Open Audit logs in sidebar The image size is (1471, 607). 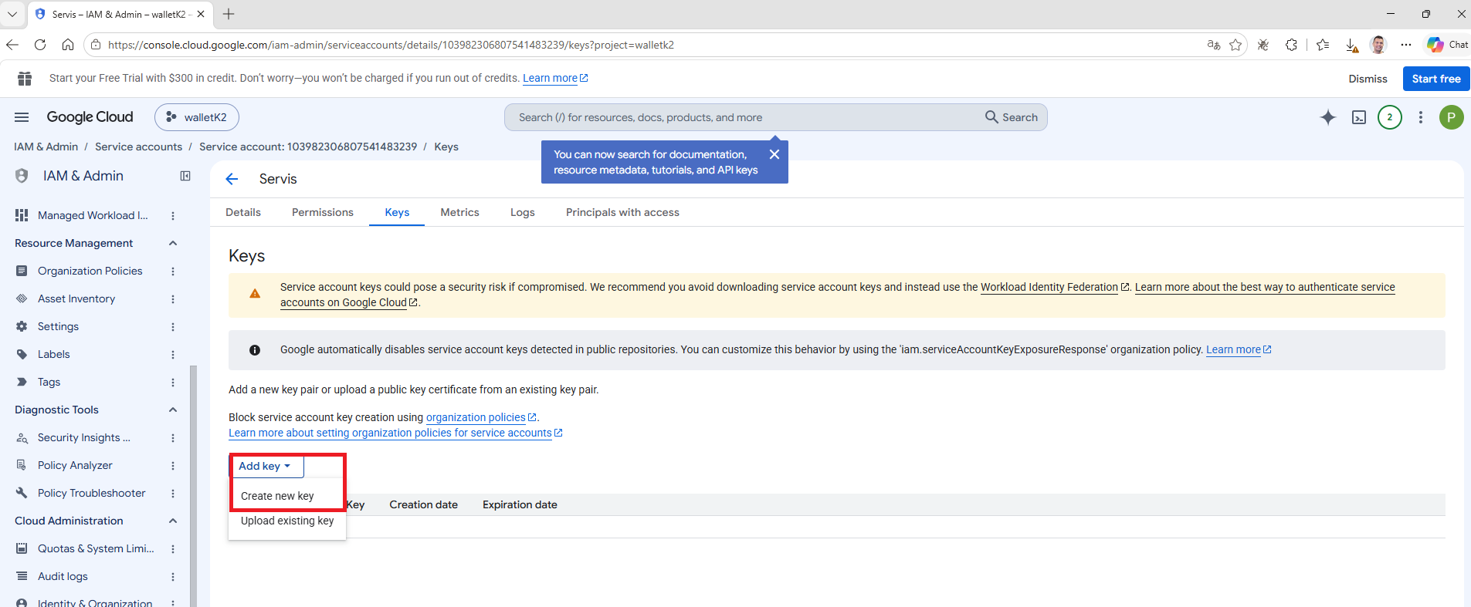click(x=63, y=576)
